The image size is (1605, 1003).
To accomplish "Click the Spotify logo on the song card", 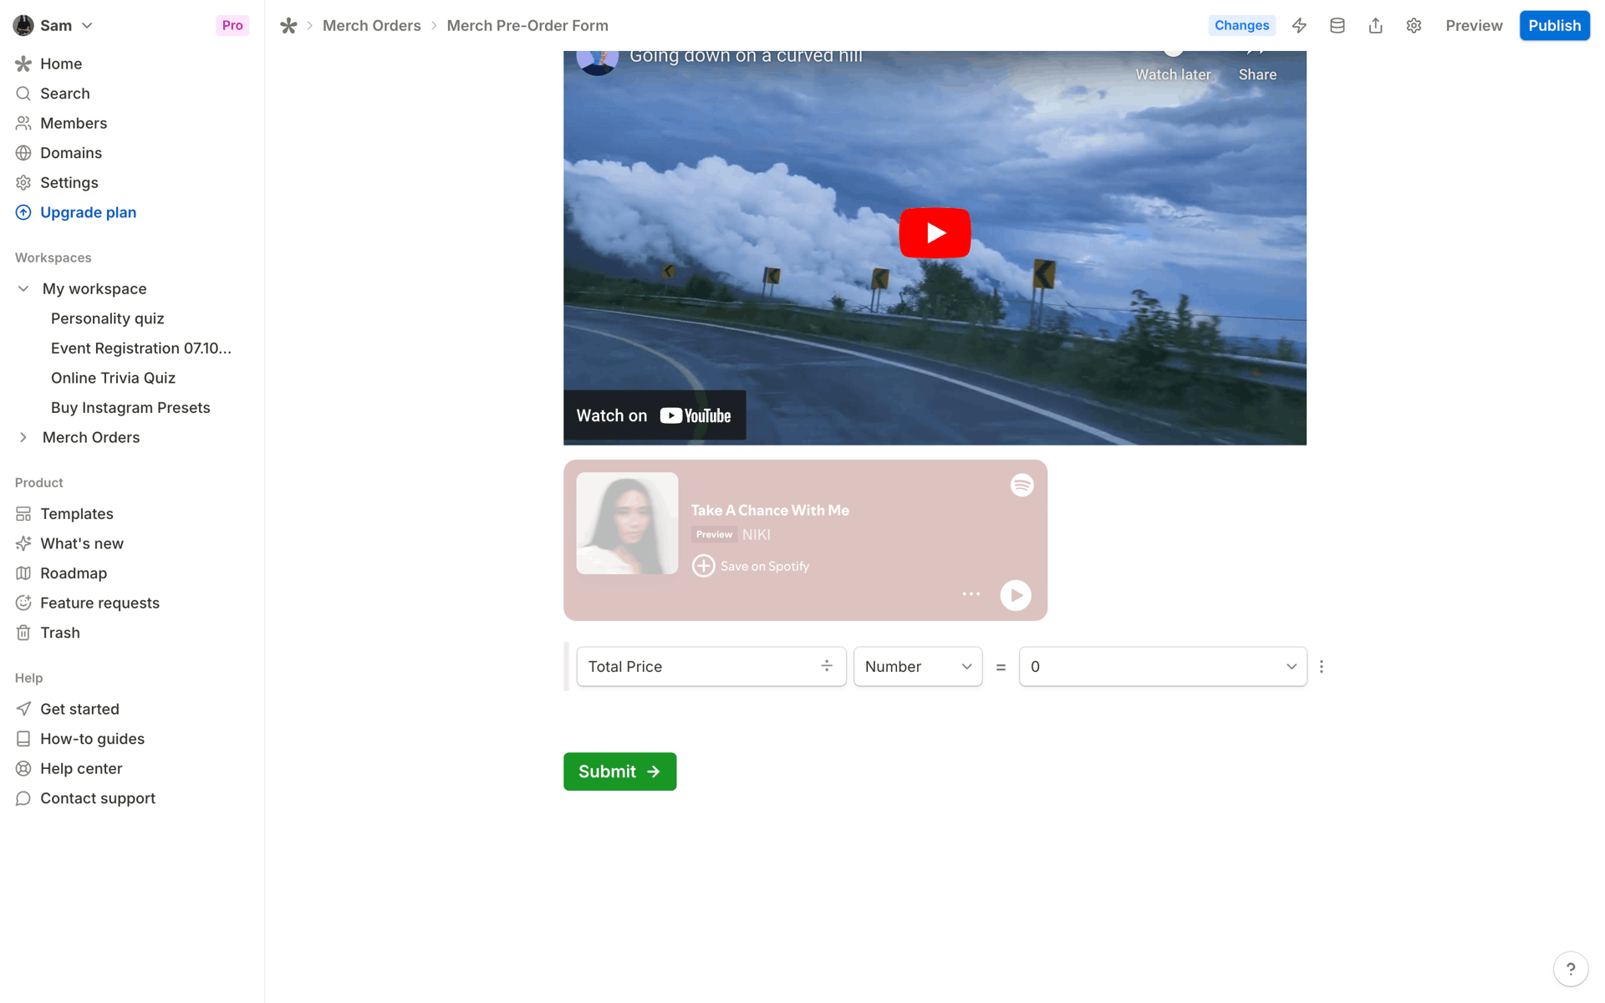I will pos(1022,485).
